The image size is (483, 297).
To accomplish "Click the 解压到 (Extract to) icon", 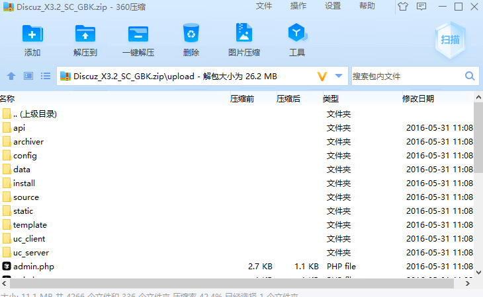I will (85, 40).
